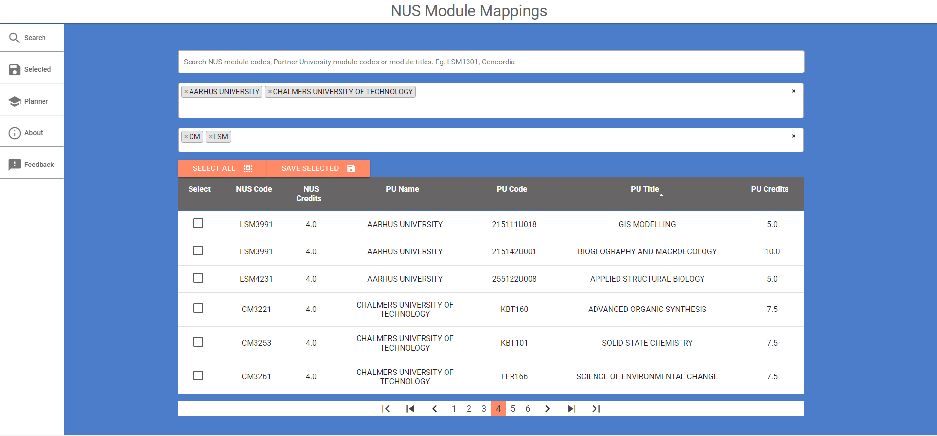The width and height of the screenshot is (937, 436).
Task: Click SAVE SELECTED button
Action: point(319,168)
